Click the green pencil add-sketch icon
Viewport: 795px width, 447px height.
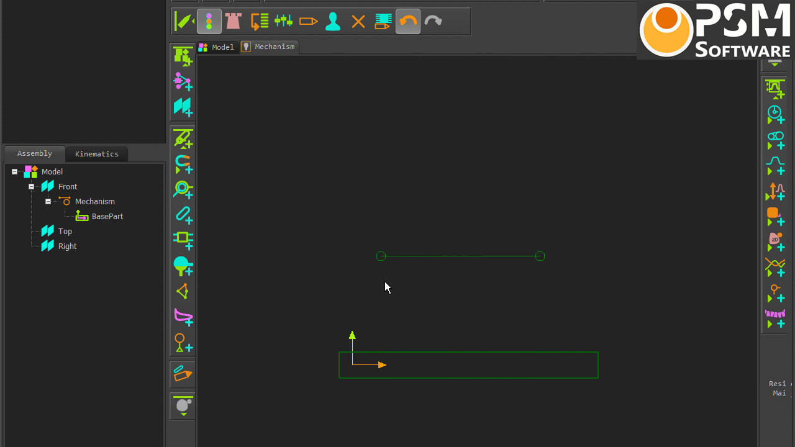click(183, 139)
